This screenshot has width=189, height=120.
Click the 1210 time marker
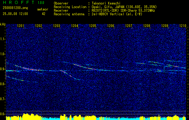[183, 25]
